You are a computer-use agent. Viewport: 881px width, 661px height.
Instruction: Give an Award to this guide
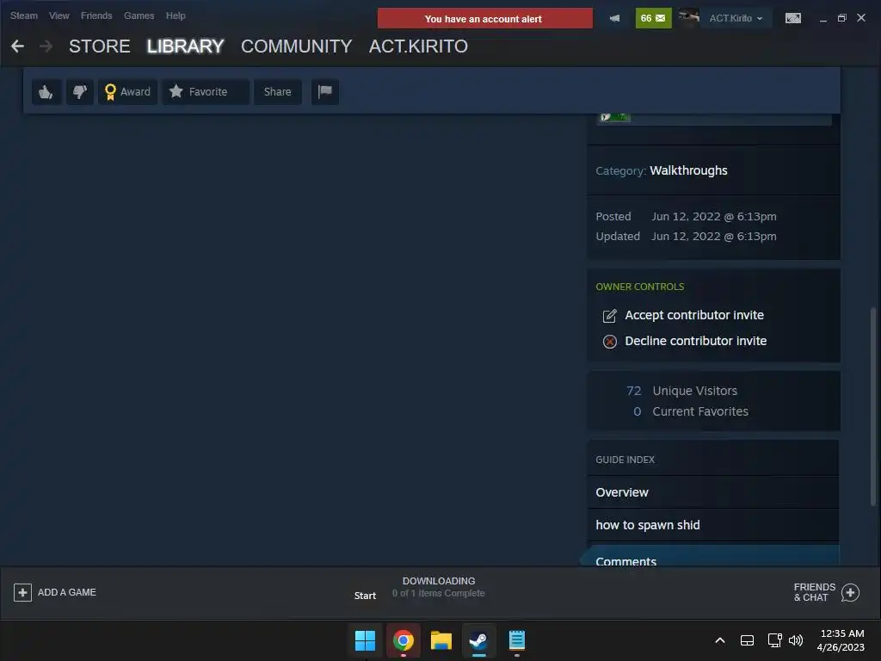[127, 91]
